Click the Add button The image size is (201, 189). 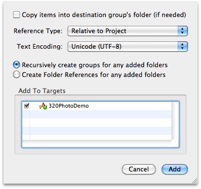point(175,169)
